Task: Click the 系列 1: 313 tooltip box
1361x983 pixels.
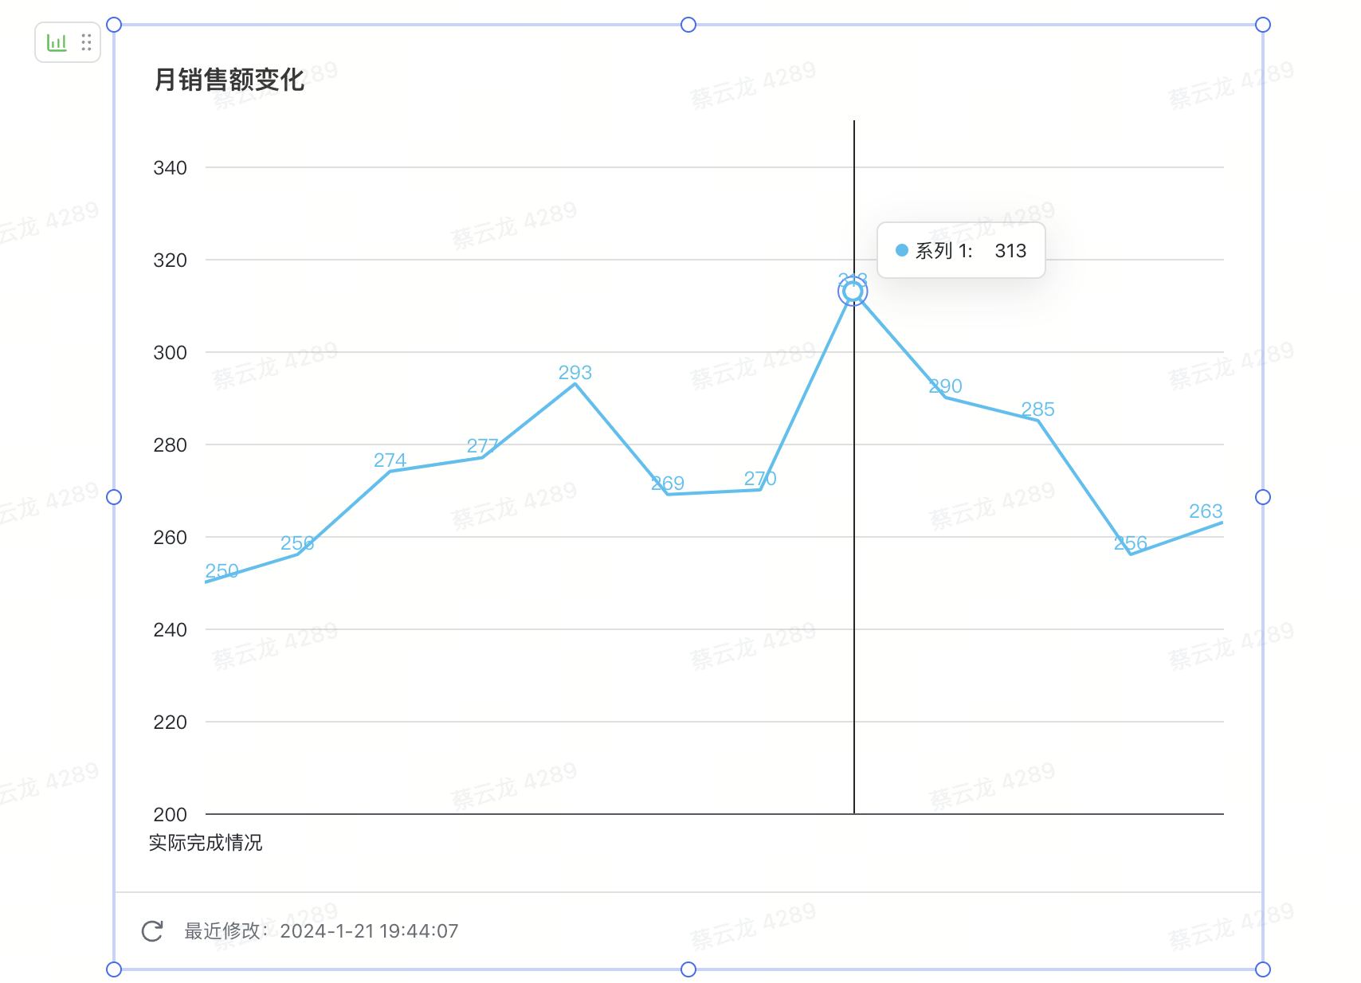Action: click(x=961, y=251)
